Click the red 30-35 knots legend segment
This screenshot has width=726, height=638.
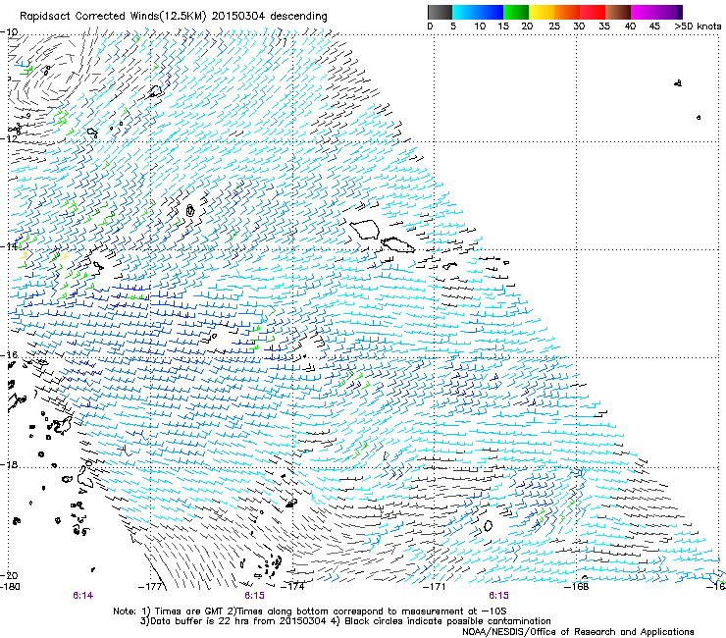[593, 12]
